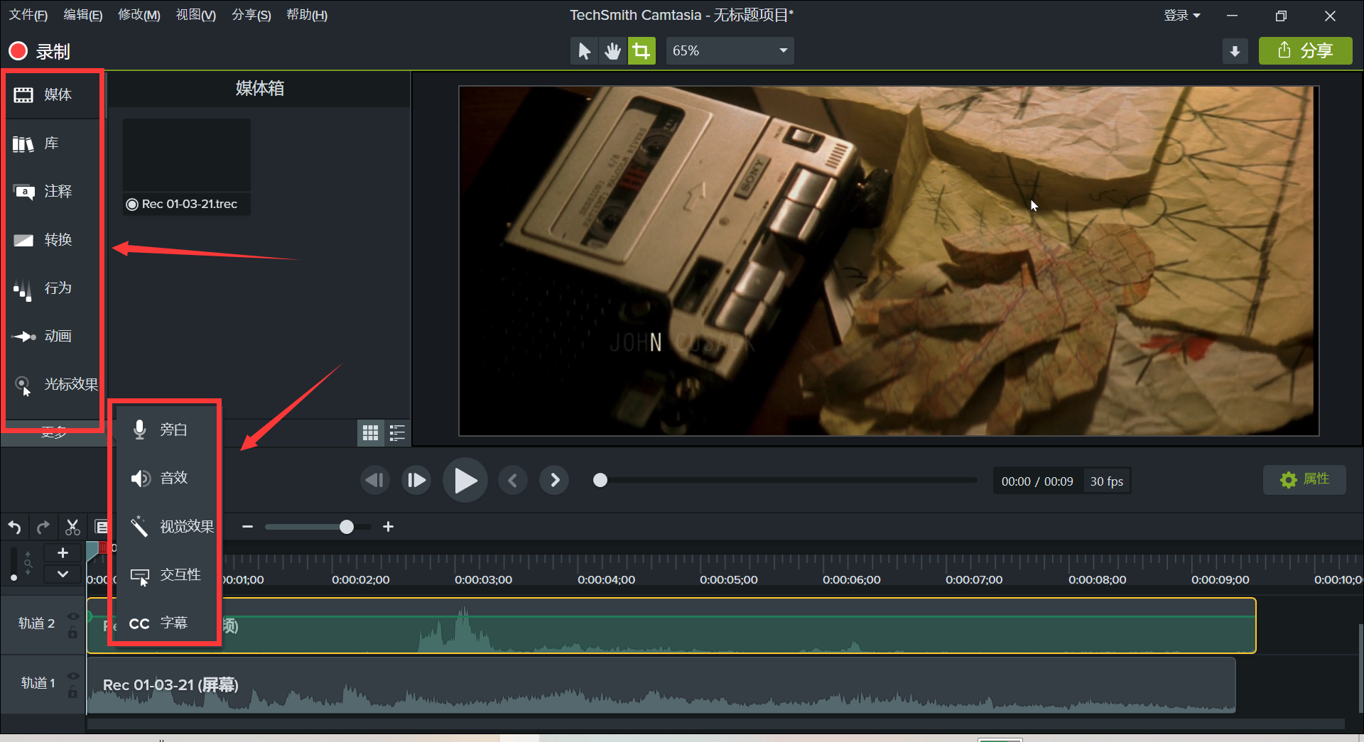Open the 动画 animations tab
Image resolution: width=1364 pixels, height=742 pixels.
coord(53,337)
